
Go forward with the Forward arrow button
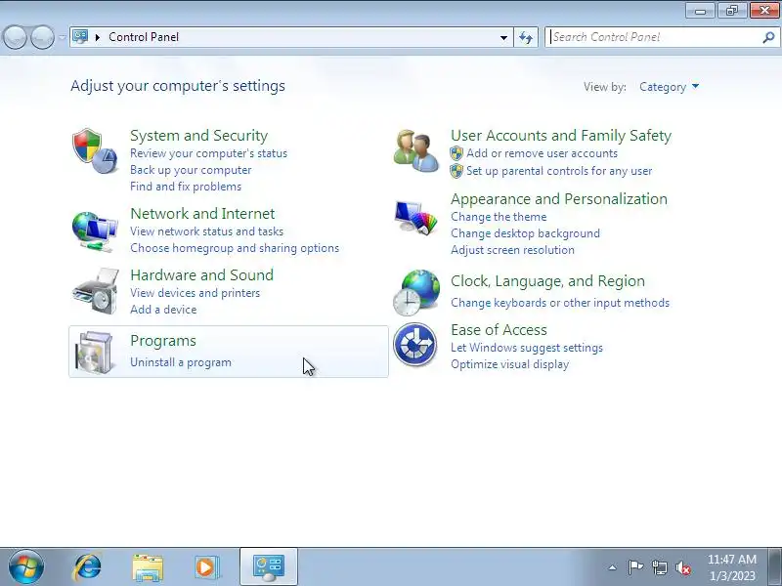43,37
